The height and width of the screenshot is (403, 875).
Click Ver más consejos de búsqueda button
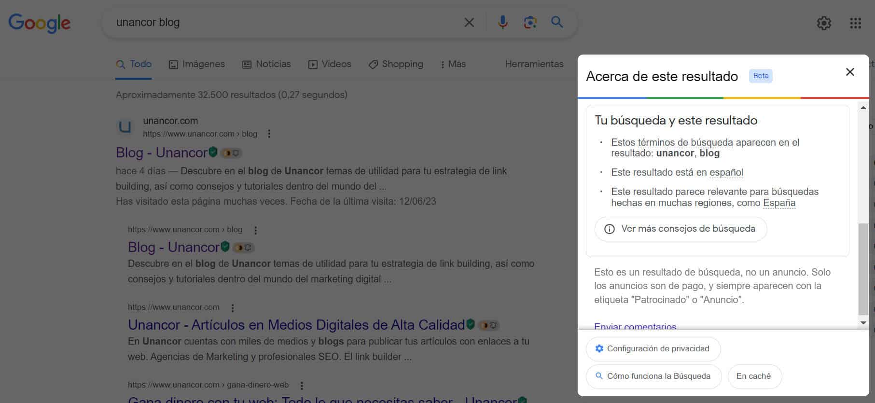pyautogui.click(x=681, y=229)
